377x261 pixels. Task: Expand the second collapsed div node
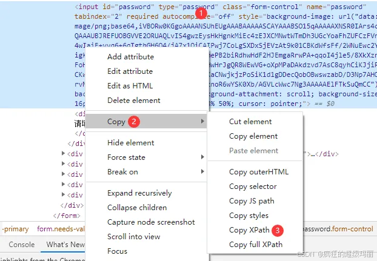(63, 164)
